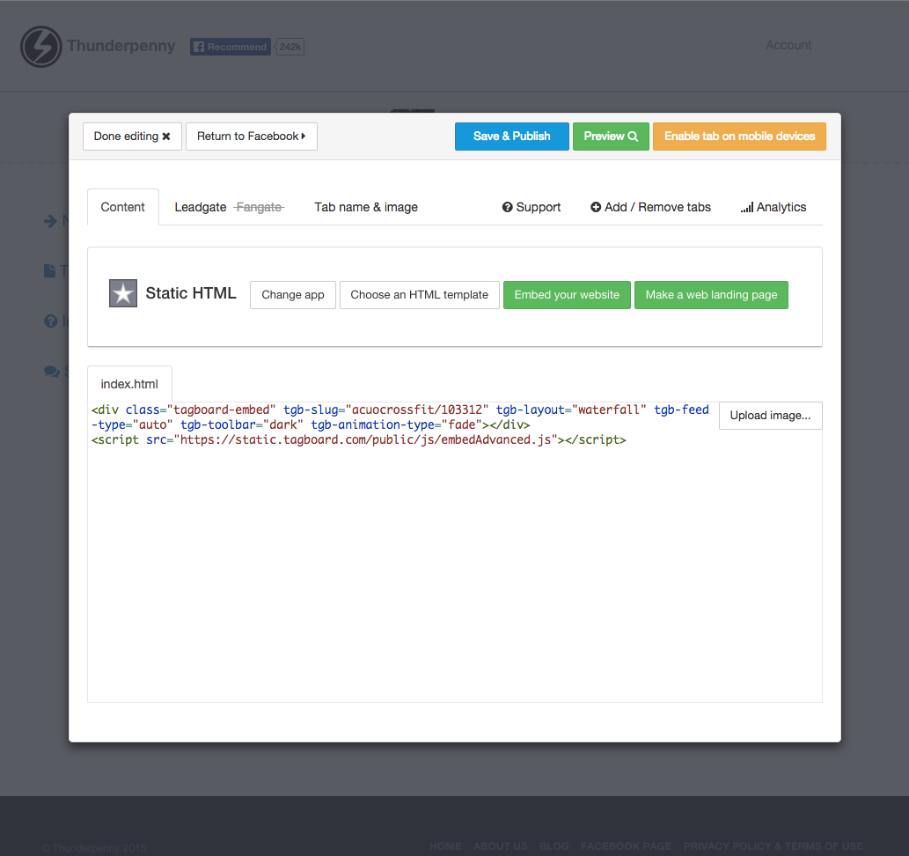Select the Content tab
The width and height of the screenshot is (909, 856).
(x=123, y=207)
